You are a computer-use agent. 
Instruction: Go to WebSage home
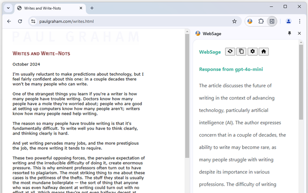(x=264, y=52)
